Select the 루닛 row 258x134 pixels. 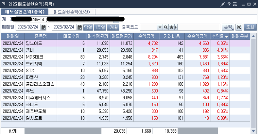tap(125, 91)
